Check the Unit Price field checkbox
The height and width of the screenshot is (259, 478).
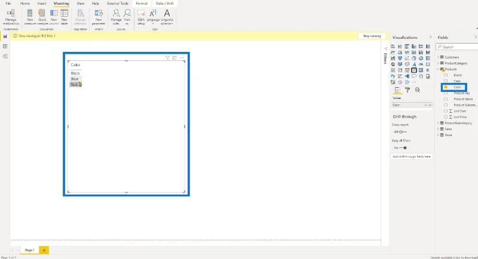pyautogui.click(x=446, y=117)
